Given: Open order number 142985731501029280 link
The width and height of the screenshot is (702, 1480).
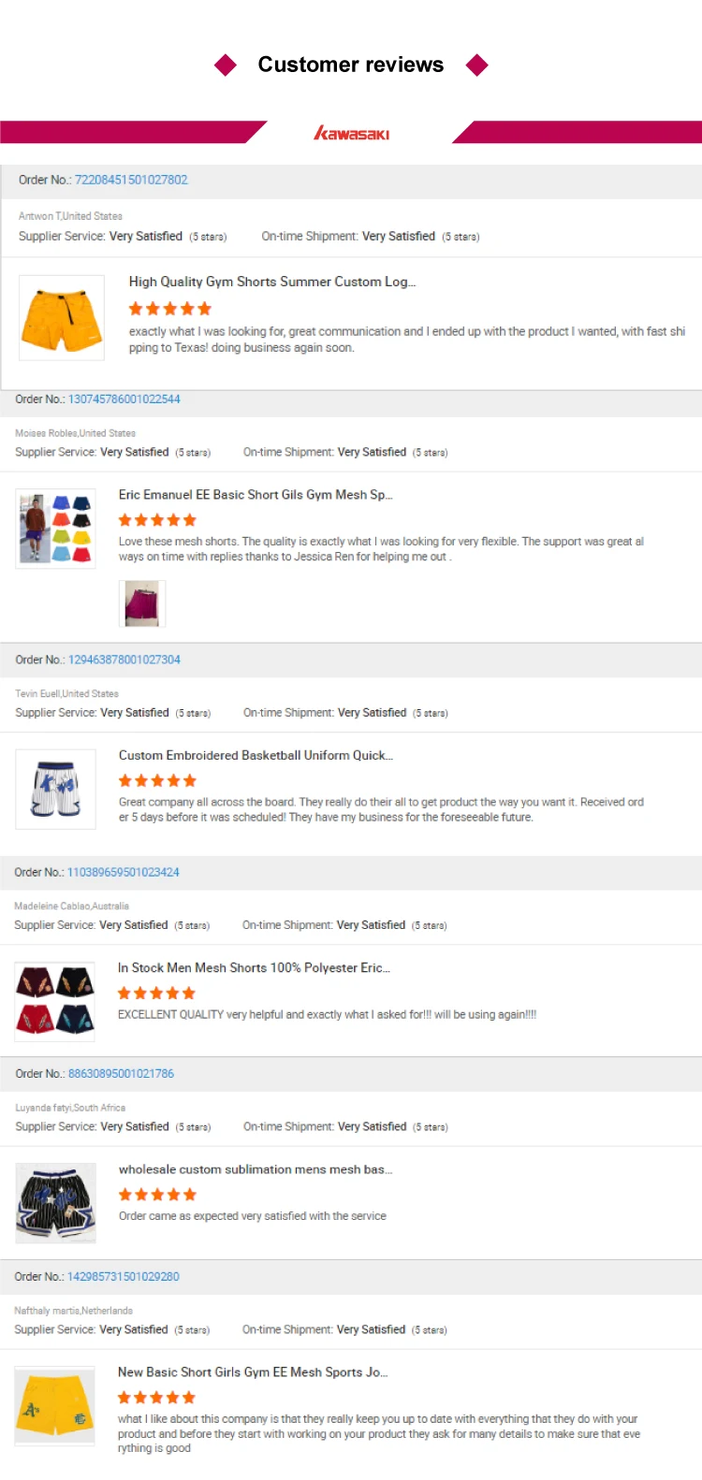Looking at the screenshot, I should 123,1277.
